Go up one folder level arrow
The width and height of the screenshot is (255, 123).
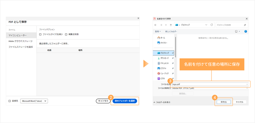coord(171,25)
